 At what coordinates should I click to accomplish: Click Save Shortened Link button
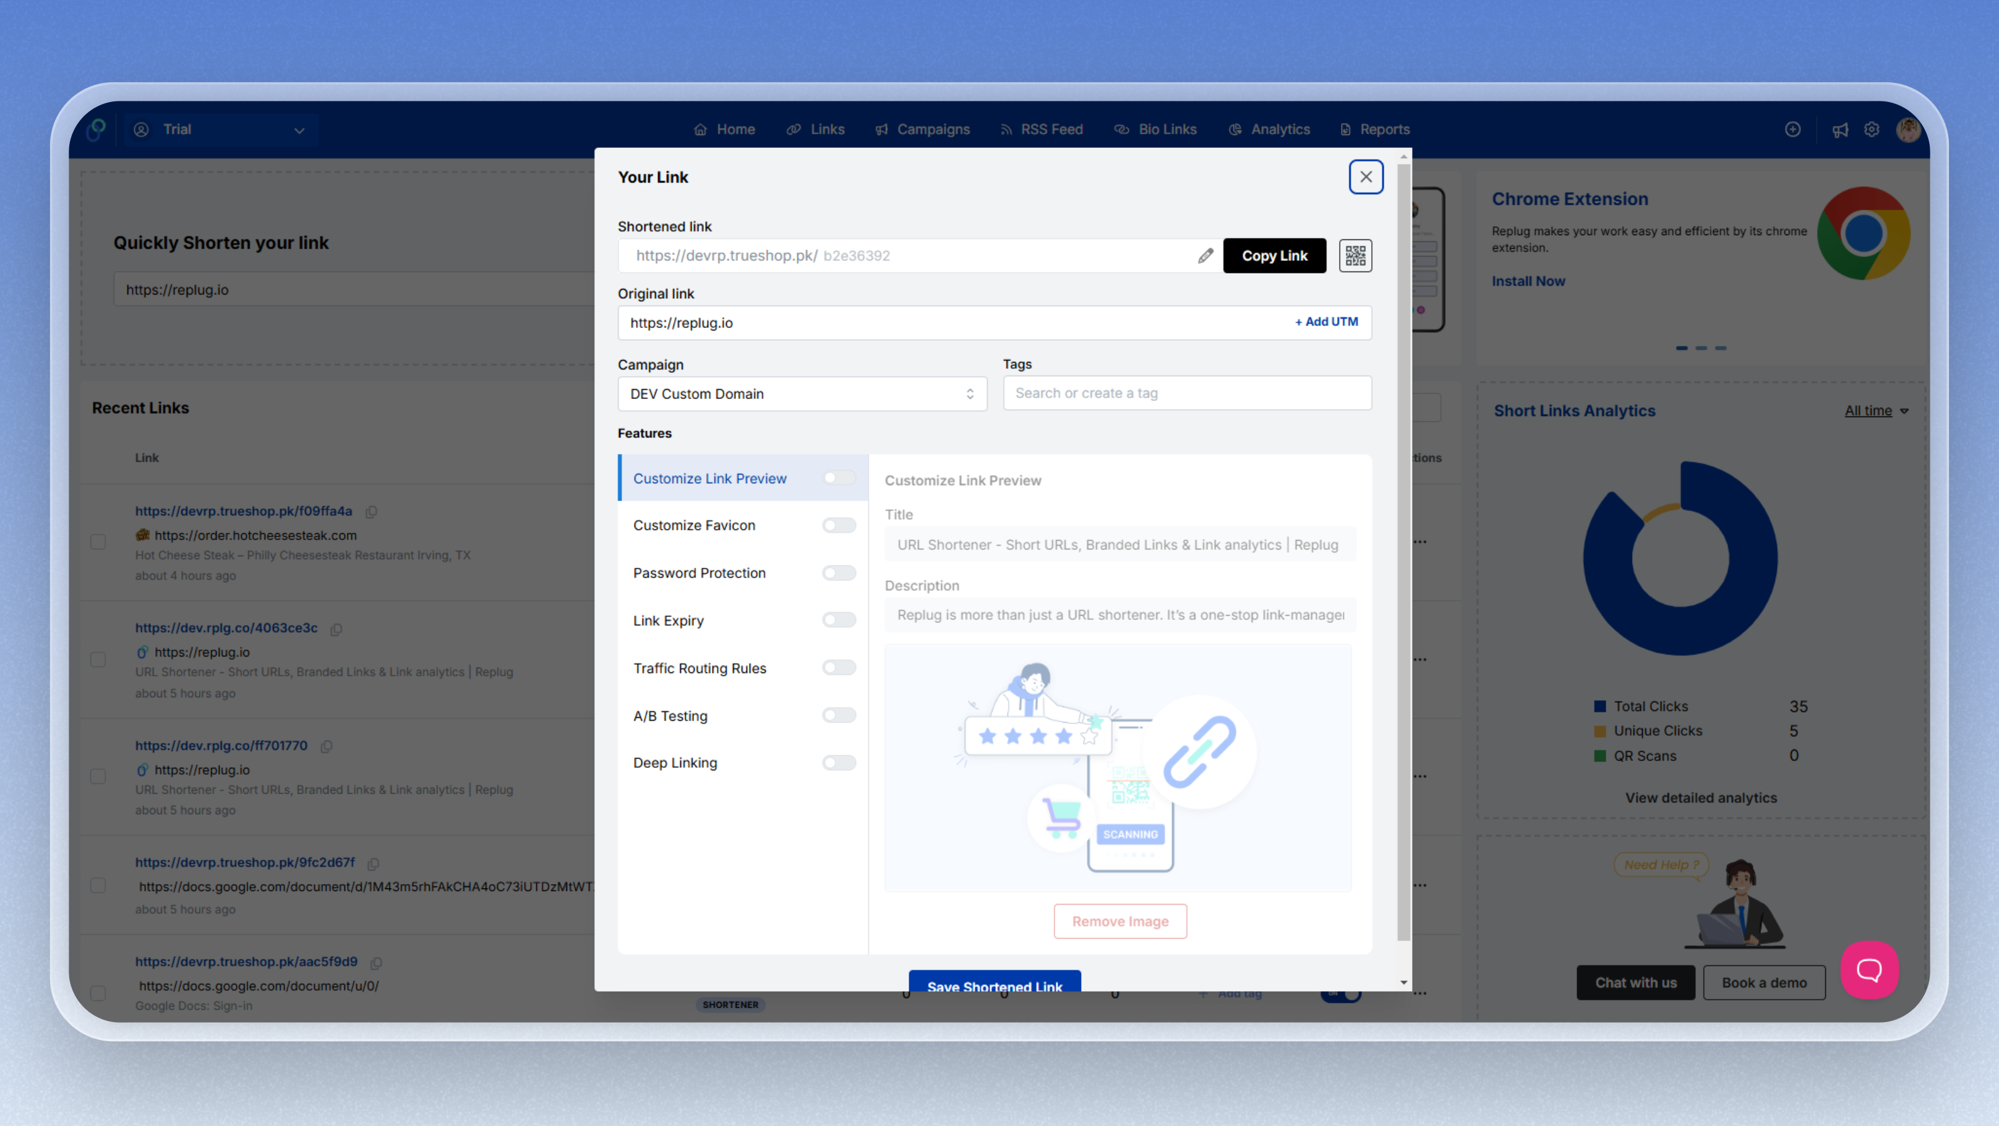pos(994,981)
